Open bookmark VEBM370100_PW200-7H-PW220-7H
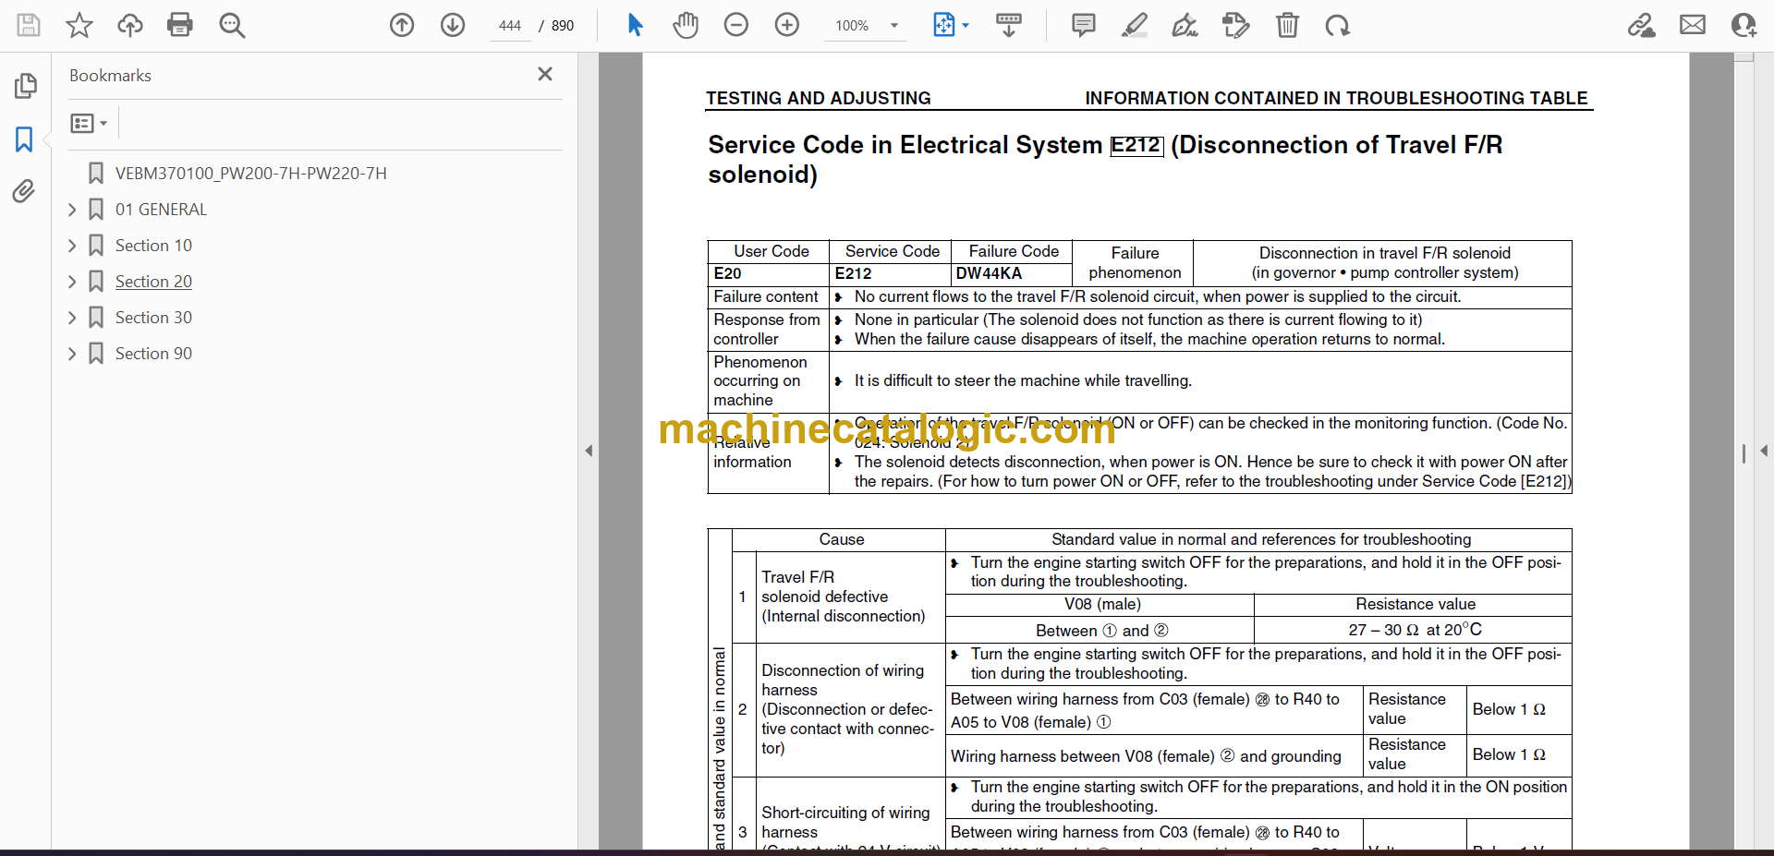This screenshot has width=1774, height=856. pyautogui.click(x=250, y=173)
